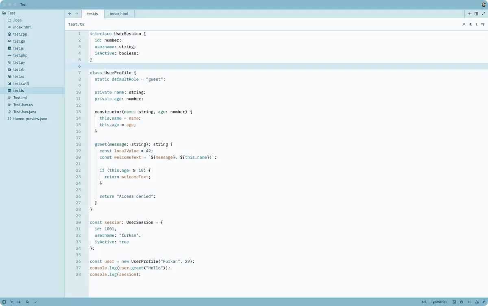
Task: Open test.php in project panel
Action: click(x=33, y=55)
